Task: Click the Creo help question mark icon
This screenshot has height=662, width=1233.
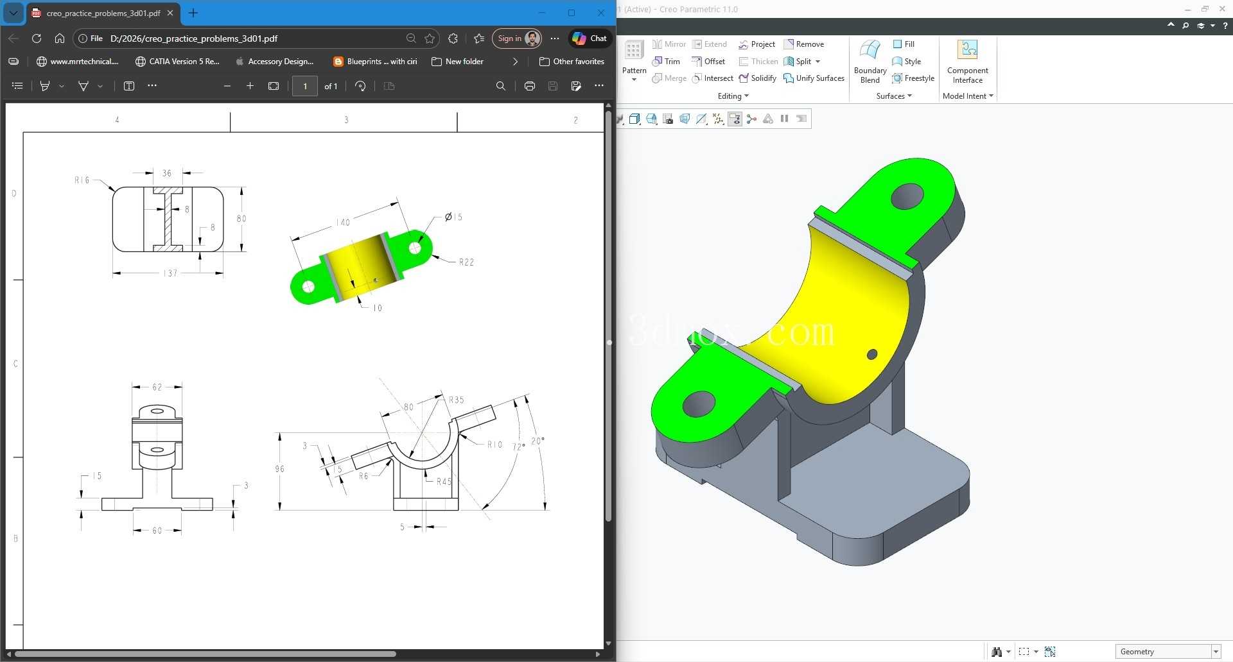Action: coord(1225,26)
